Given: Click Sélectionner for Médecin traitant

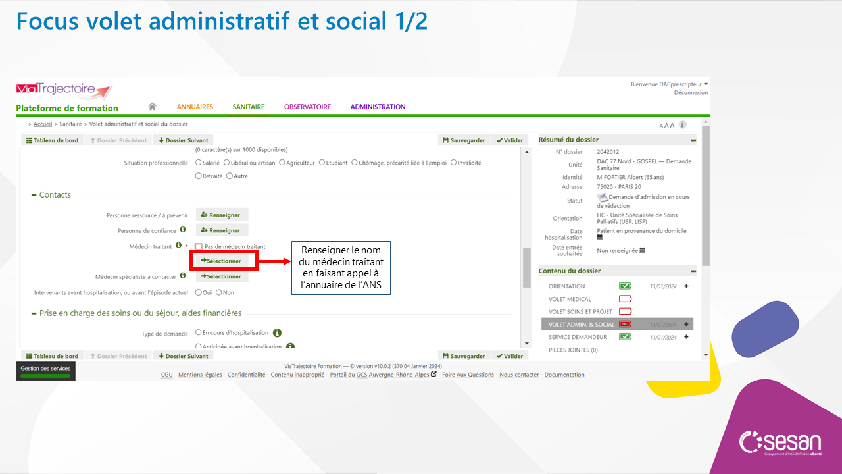Looking at the screenshot, I should click(222, 261).
